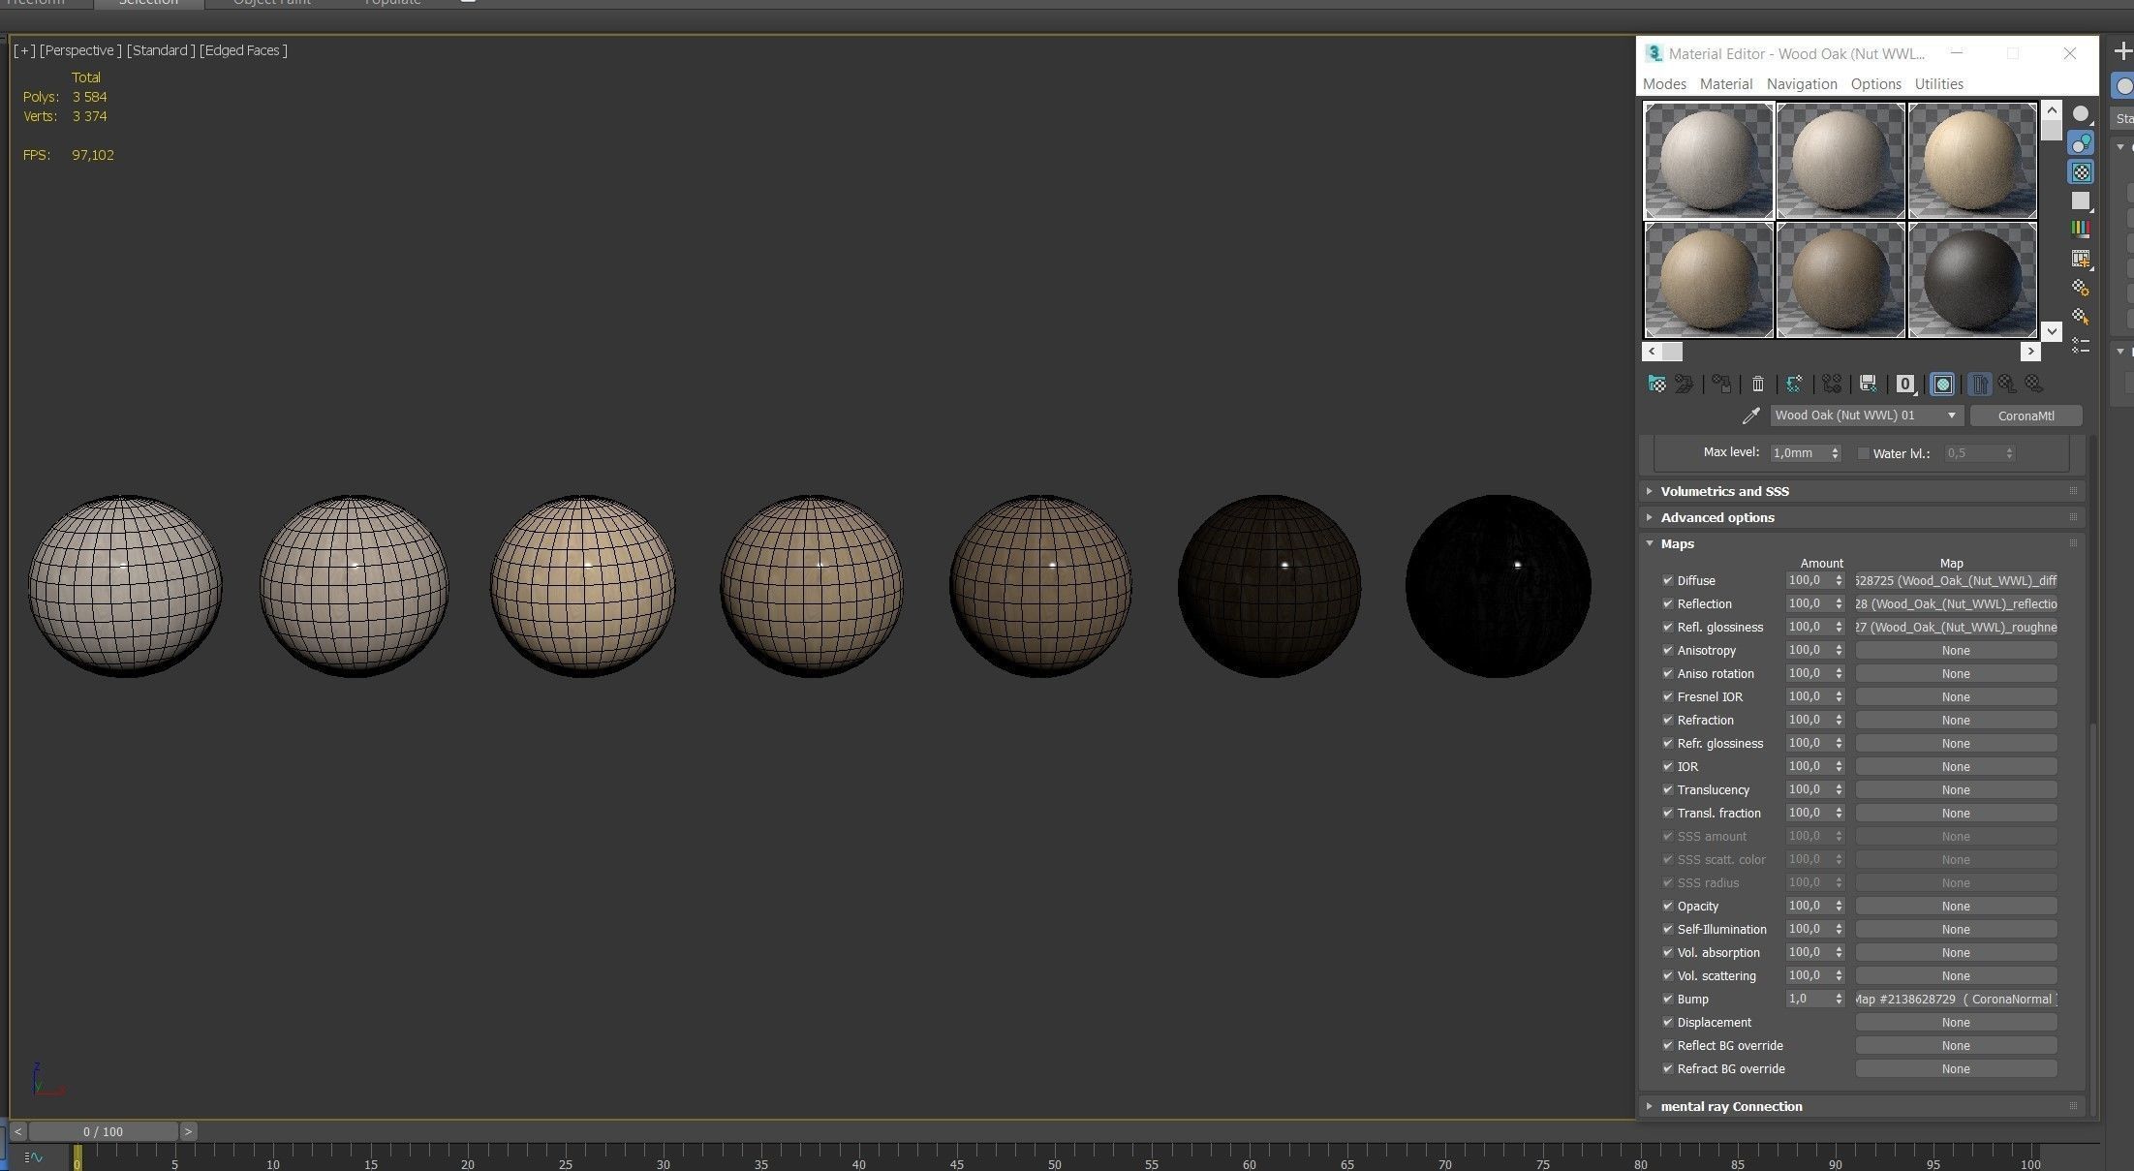Click the Reset Map/Mtl trash icon
The width and height of the screenshot is (2134, 1171).
click(1758, 385)
